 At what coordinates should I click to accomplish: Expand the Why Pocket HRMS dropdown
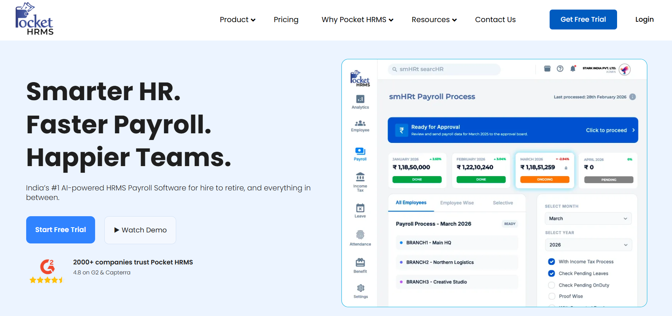click(x=358, y=20)
